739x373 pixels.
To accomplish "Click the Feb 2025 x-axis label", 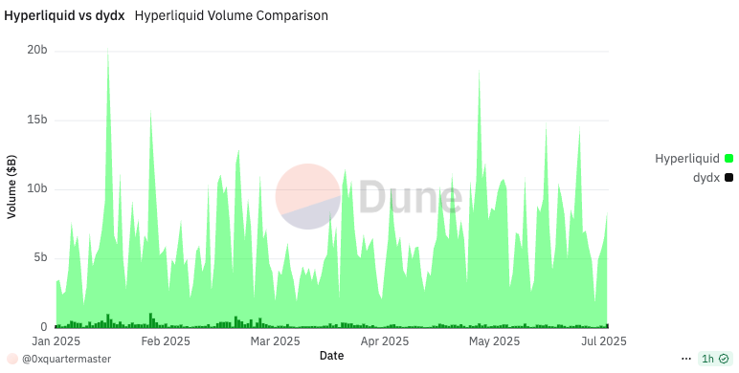I will coord(166,341).
